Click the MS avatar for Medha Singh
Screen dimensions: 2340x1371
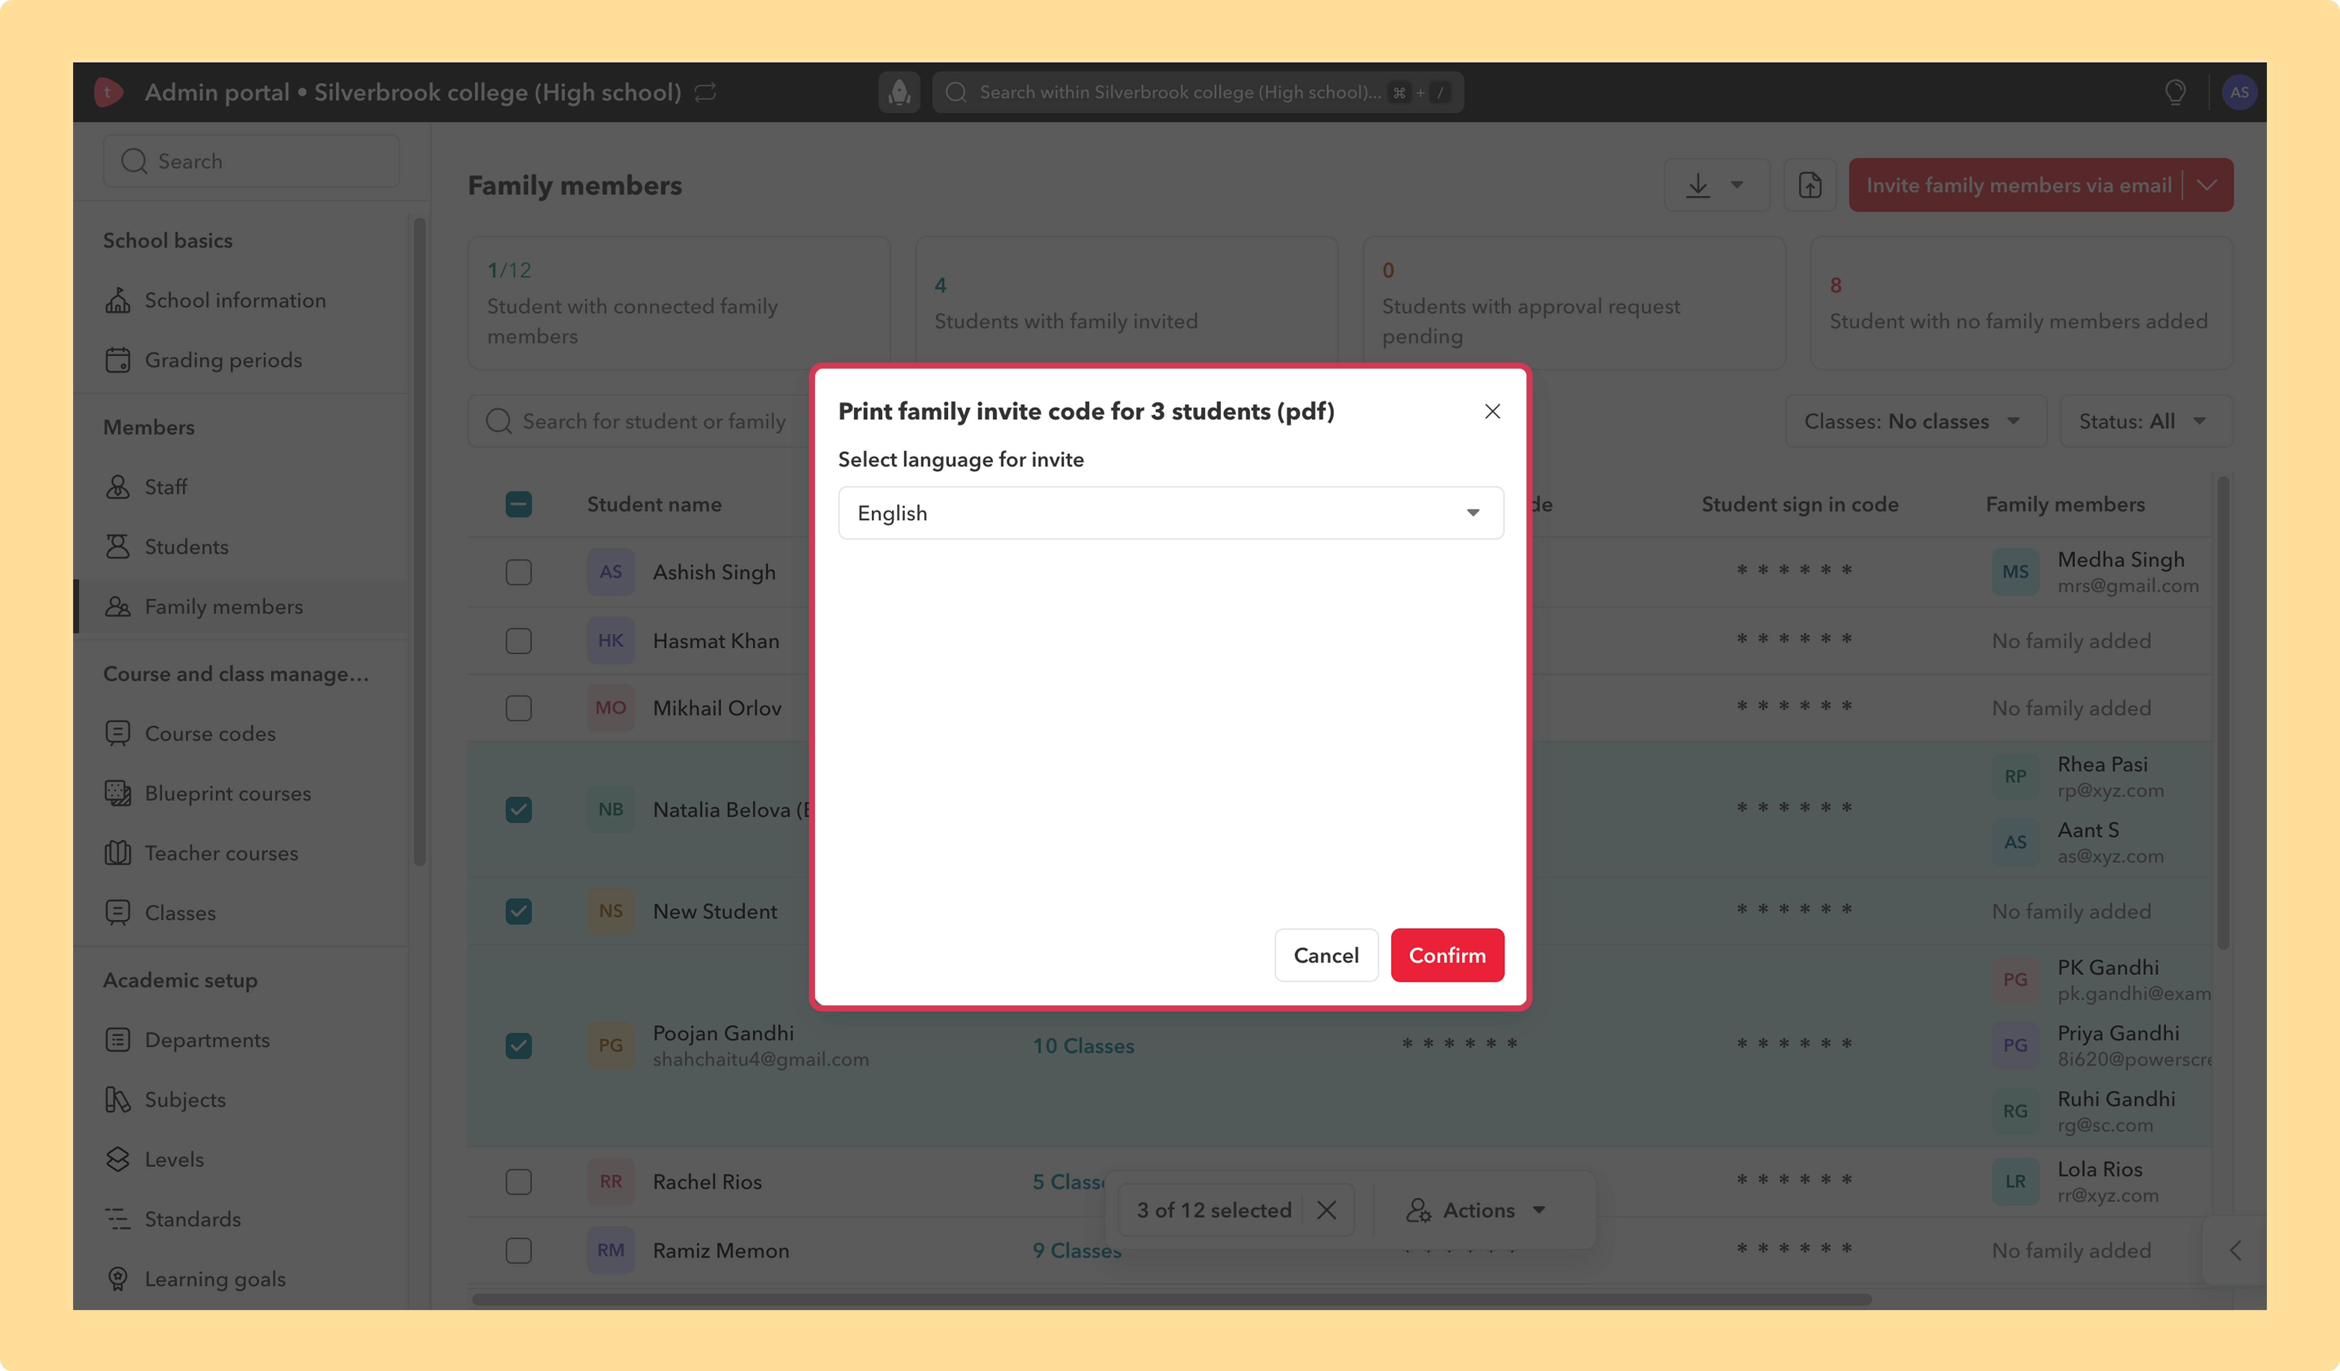pyautogui.click(x=2015, y=572)
